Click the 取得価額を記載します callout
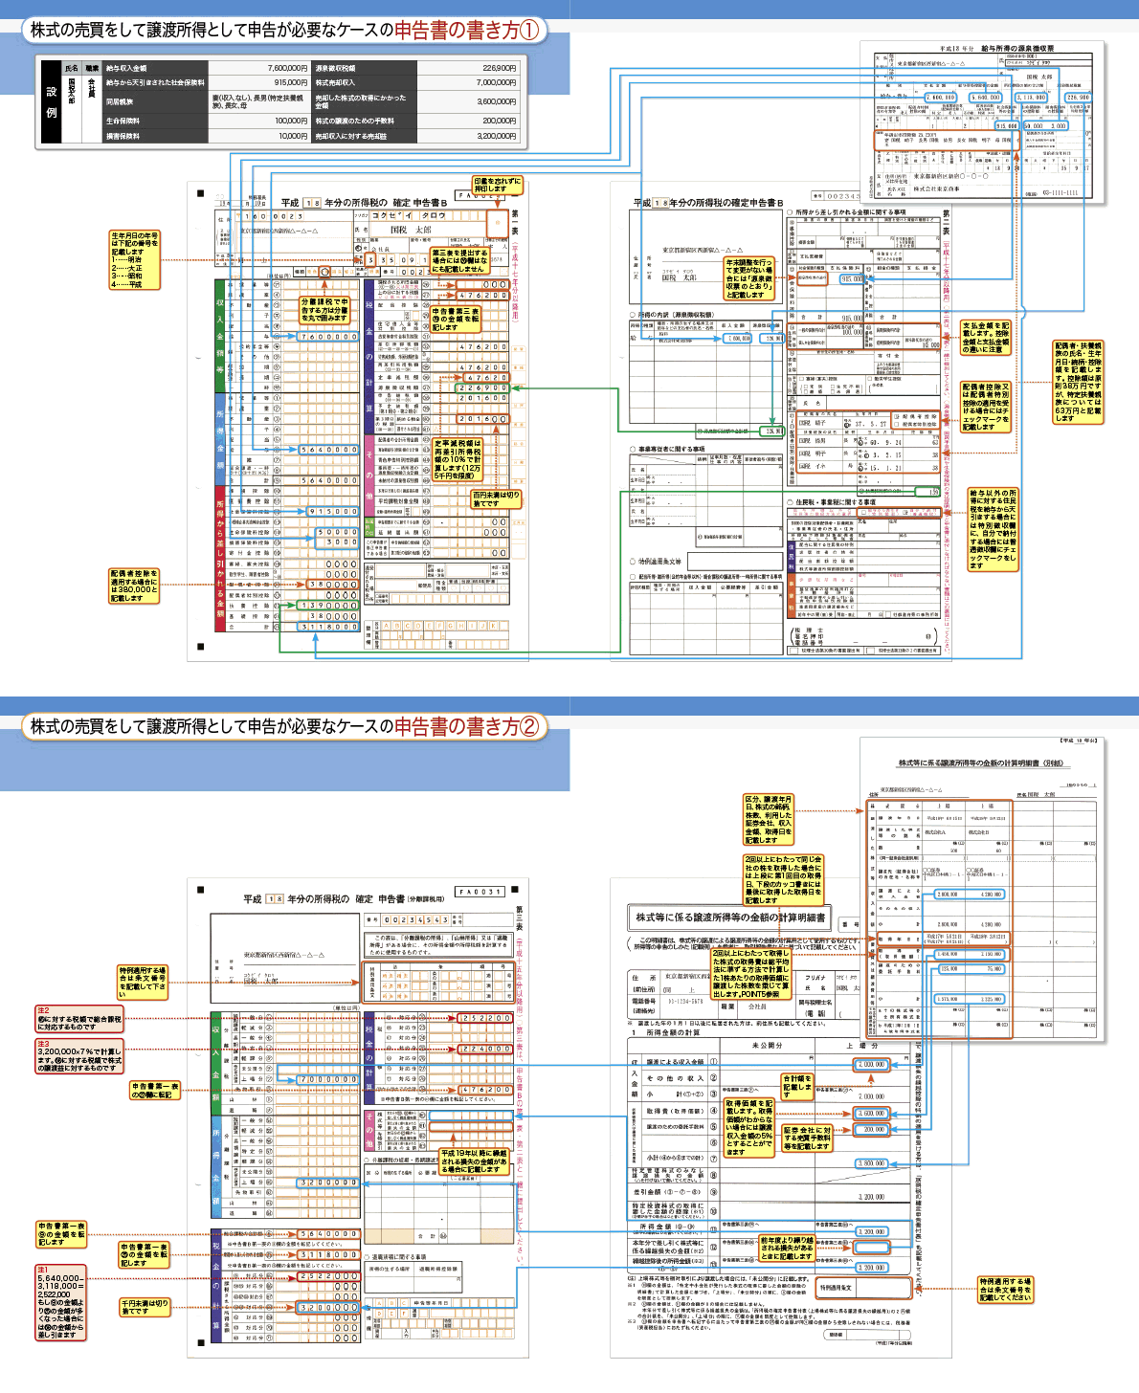 749,1127
